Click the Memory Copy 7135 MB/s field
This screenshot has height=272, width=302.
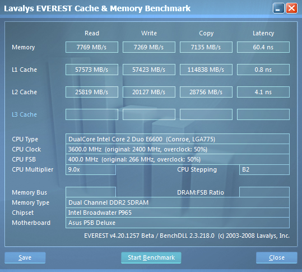tap(206, 47)
